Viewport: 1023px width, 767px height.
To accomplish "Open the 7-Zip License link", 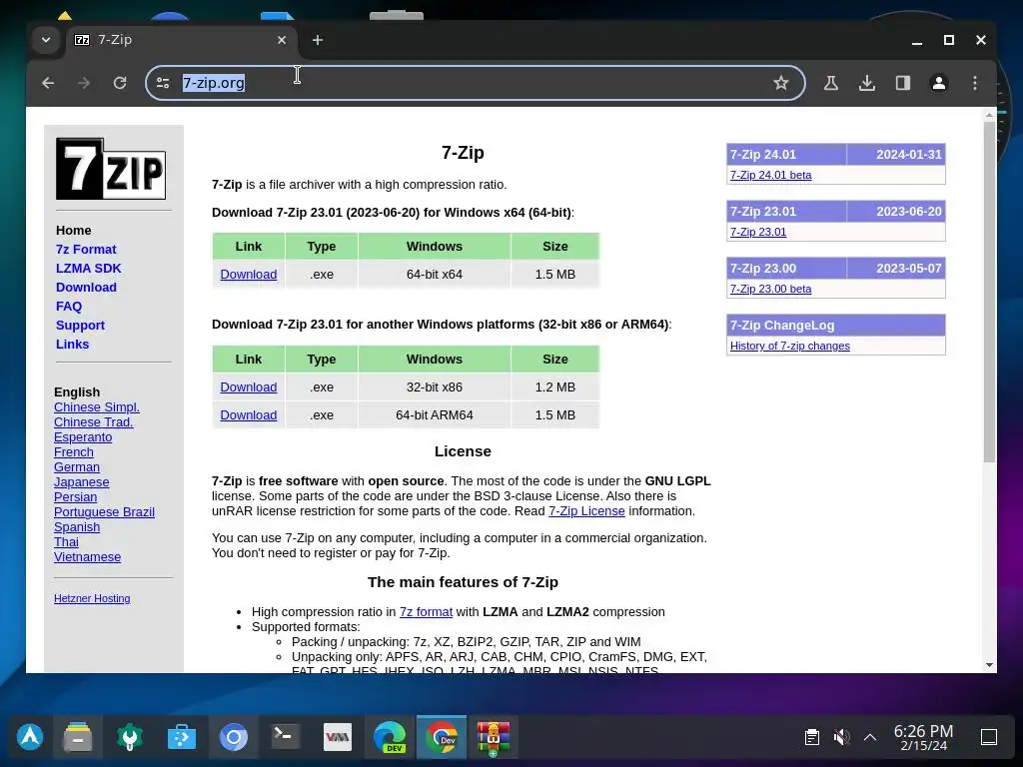I will [x=586, y=511].
